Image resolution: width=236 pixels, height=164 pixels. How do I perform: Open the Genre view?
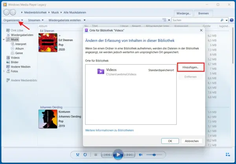[x=17, y=53]
